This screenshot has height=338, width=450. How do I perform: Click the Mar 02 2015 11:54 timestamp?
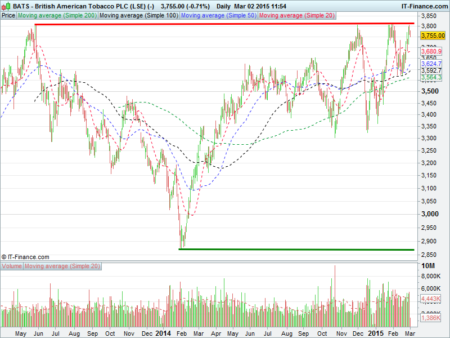260,6
